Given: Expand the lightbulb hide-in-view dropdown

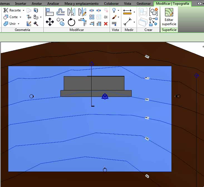Looking at the screenshot, I should coord(118,11).
